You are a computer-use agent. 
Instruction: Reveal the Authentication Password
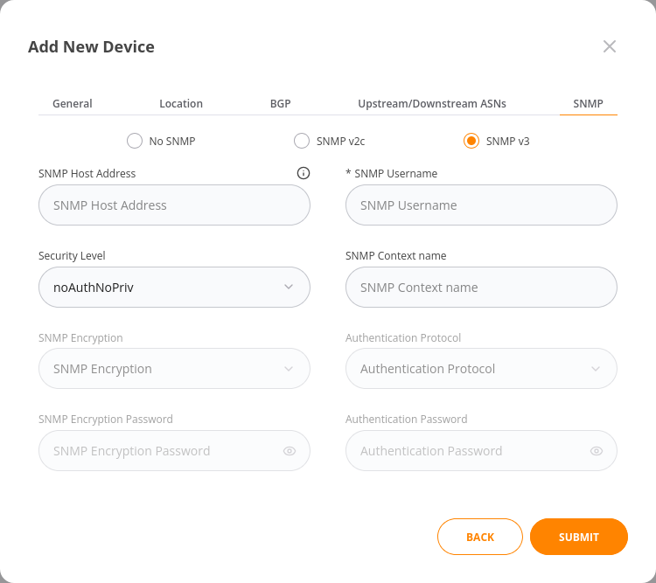(597, 451)
